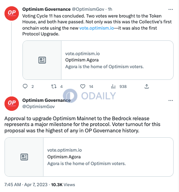
Task: Click the share upload icon
Action: (x=147, y=87)
